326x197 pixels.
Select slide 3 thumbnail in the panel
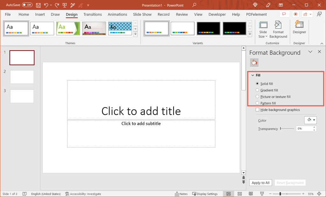[22, 96]
